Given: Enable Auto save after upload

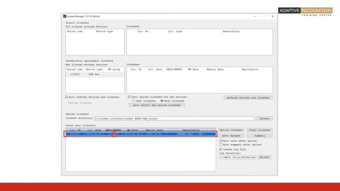Looking at the screenshot, I should pos(221,141).
